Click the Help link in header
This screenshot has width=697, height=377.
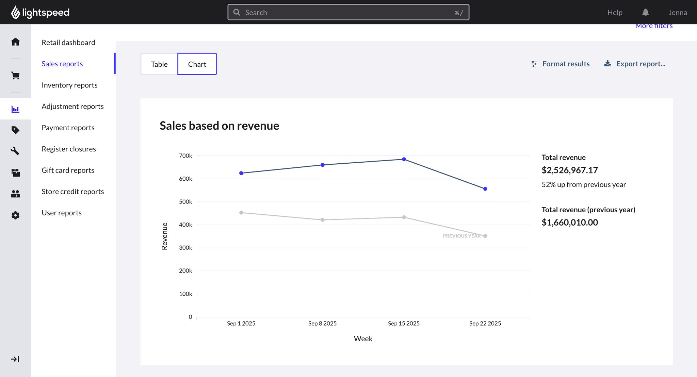pos(615,13)
